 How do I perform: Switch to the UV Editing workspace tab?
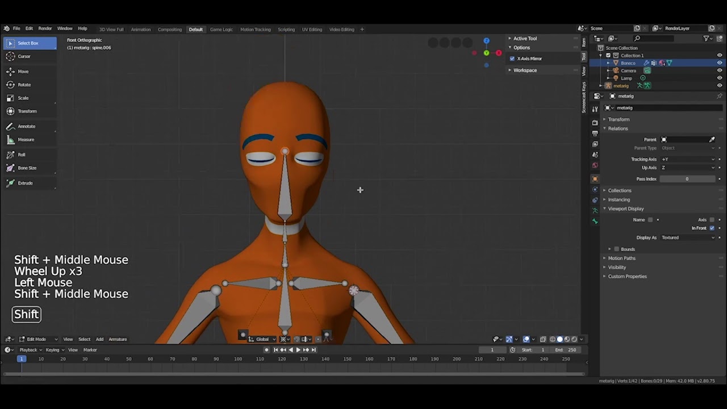tap(312, 30)
